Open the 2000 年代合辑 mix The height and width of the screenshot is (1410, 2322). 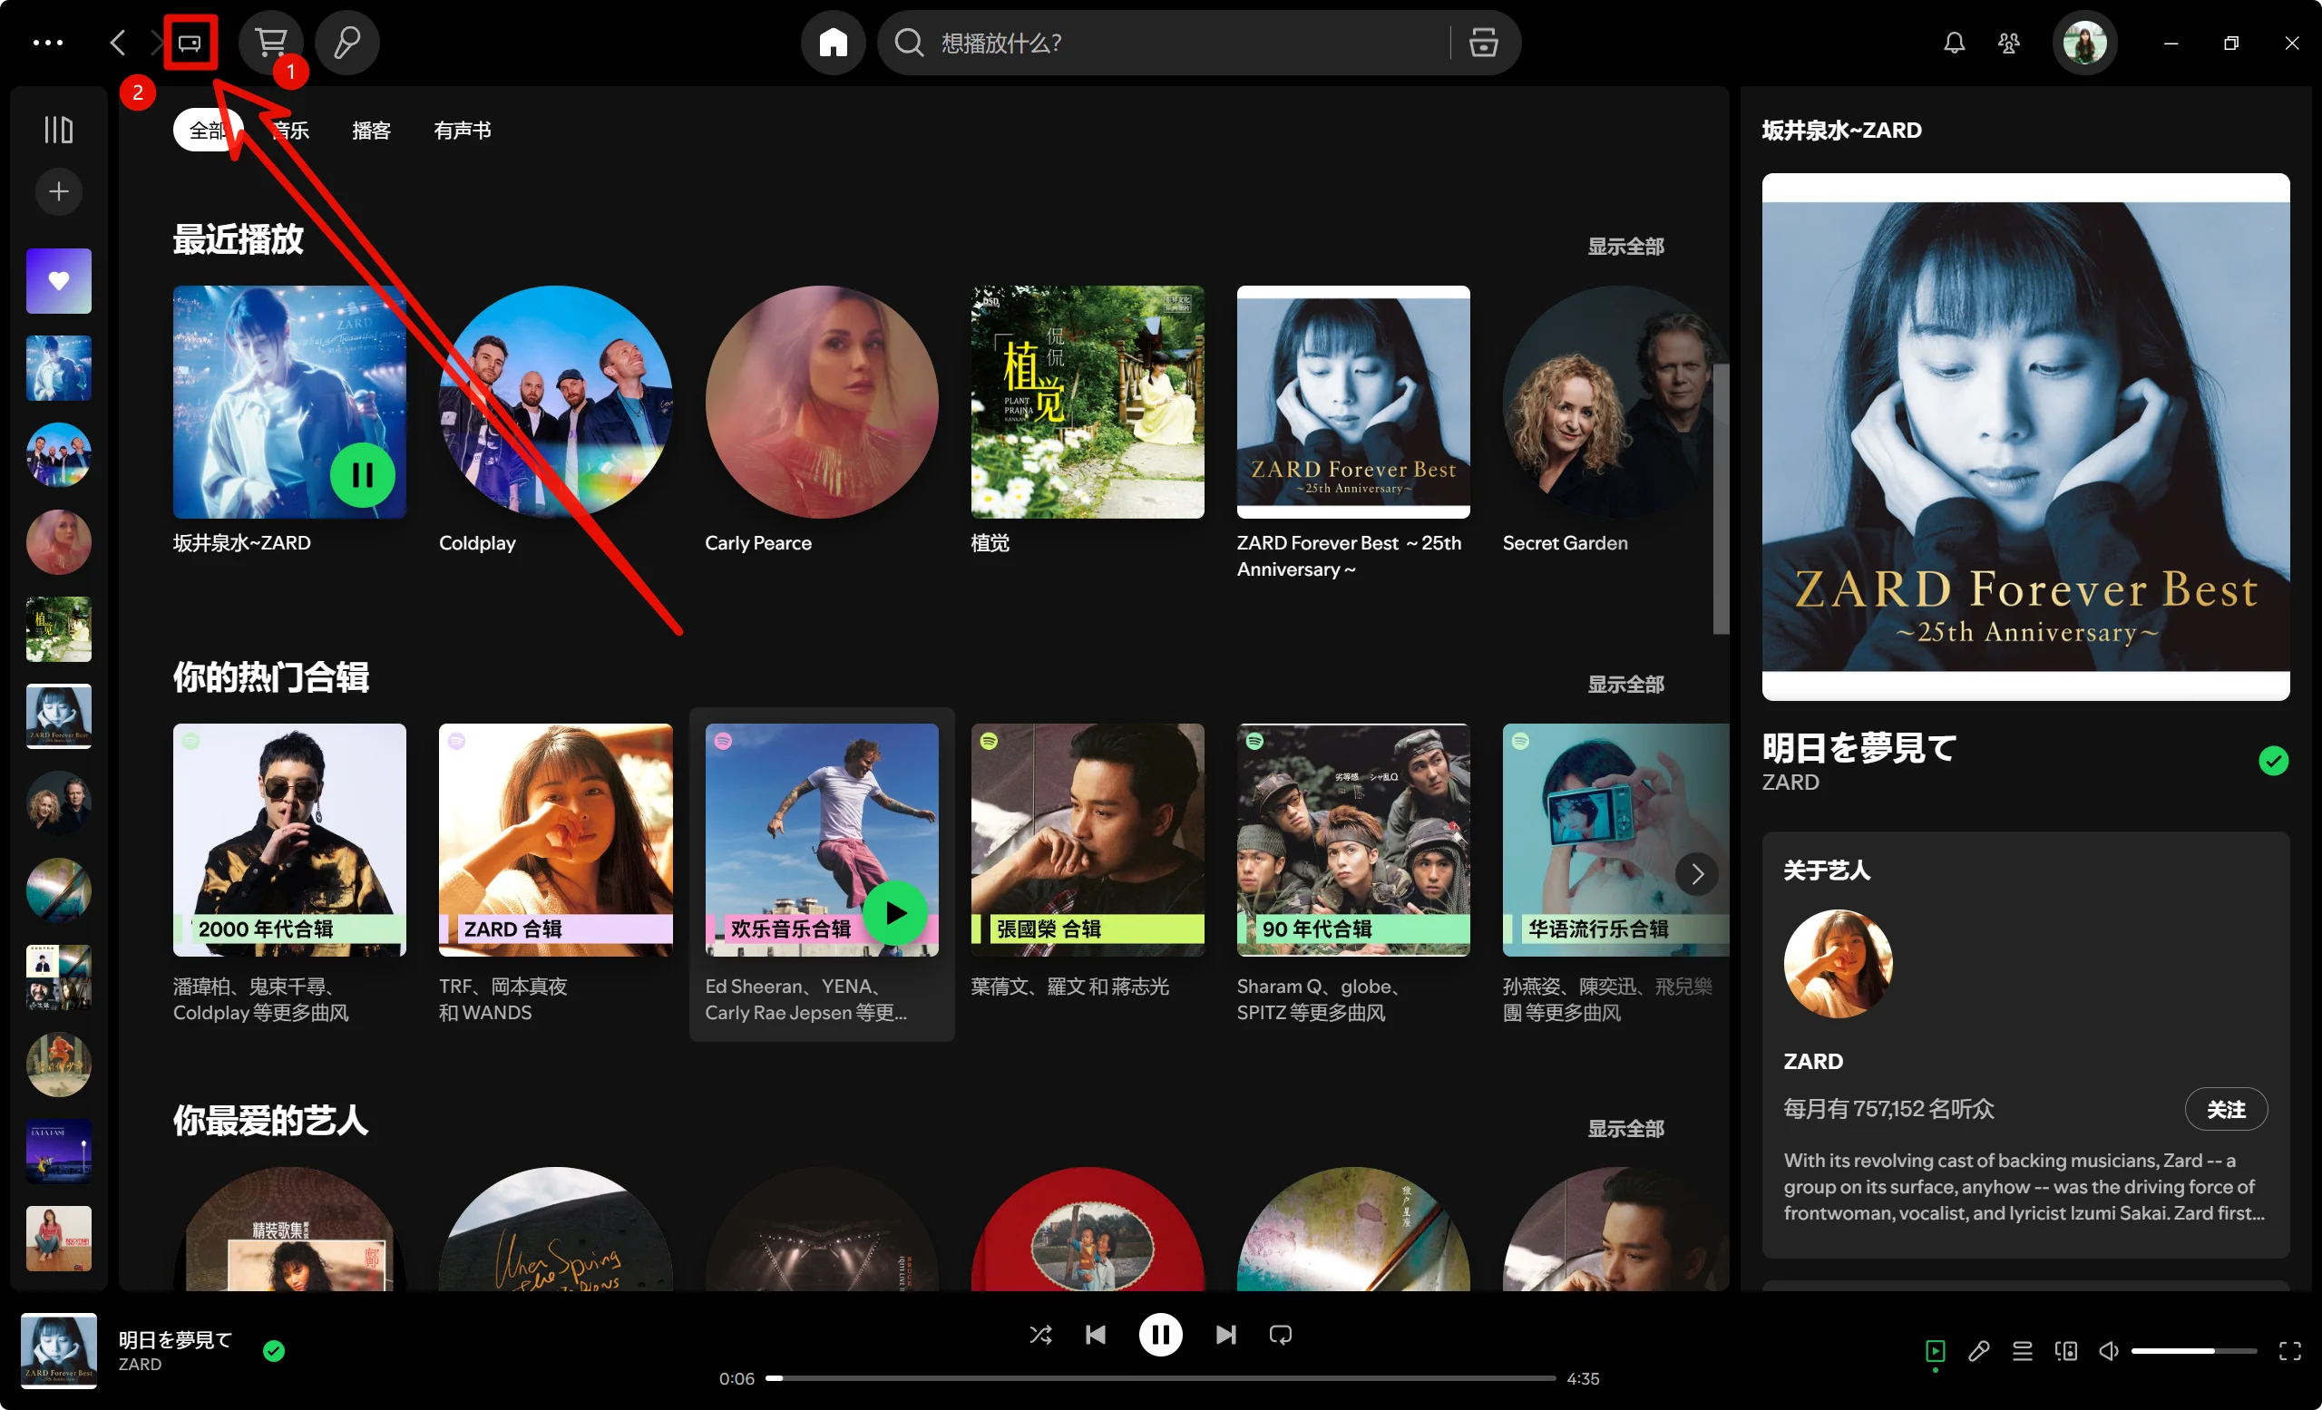point(289,873)
